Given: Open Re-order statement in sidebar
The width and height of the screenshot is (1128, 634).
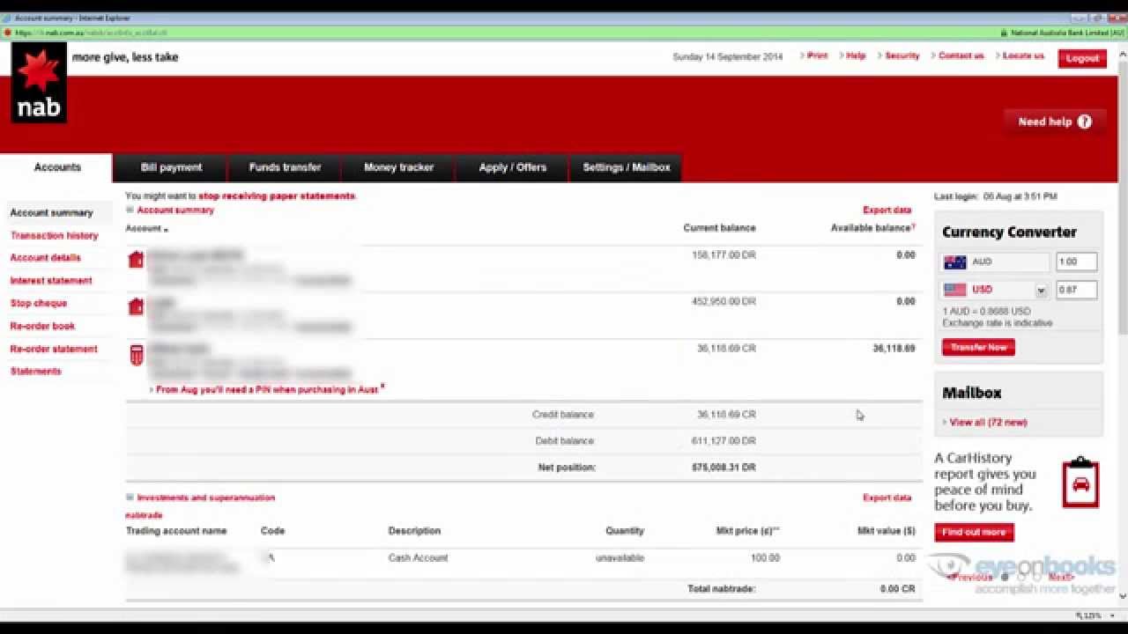Looking at the screenshot, I should tap(54, 349).
